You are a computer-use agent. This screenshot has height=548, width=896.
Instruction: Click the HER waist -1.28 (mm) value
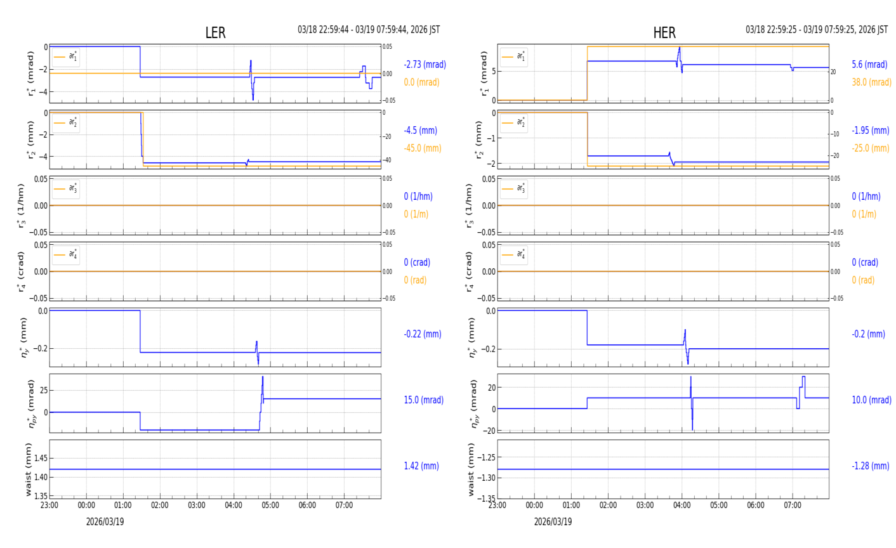click(x=870, y=466)
